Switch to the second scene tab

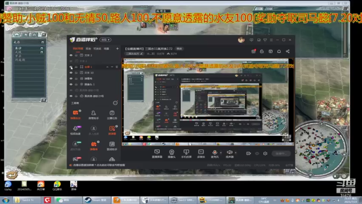88,49
